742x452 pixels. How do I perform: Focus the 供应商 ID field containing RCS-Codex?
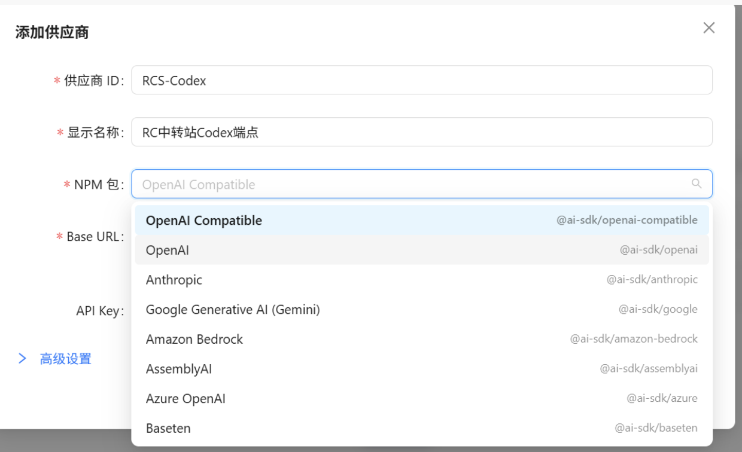[421, 80]
